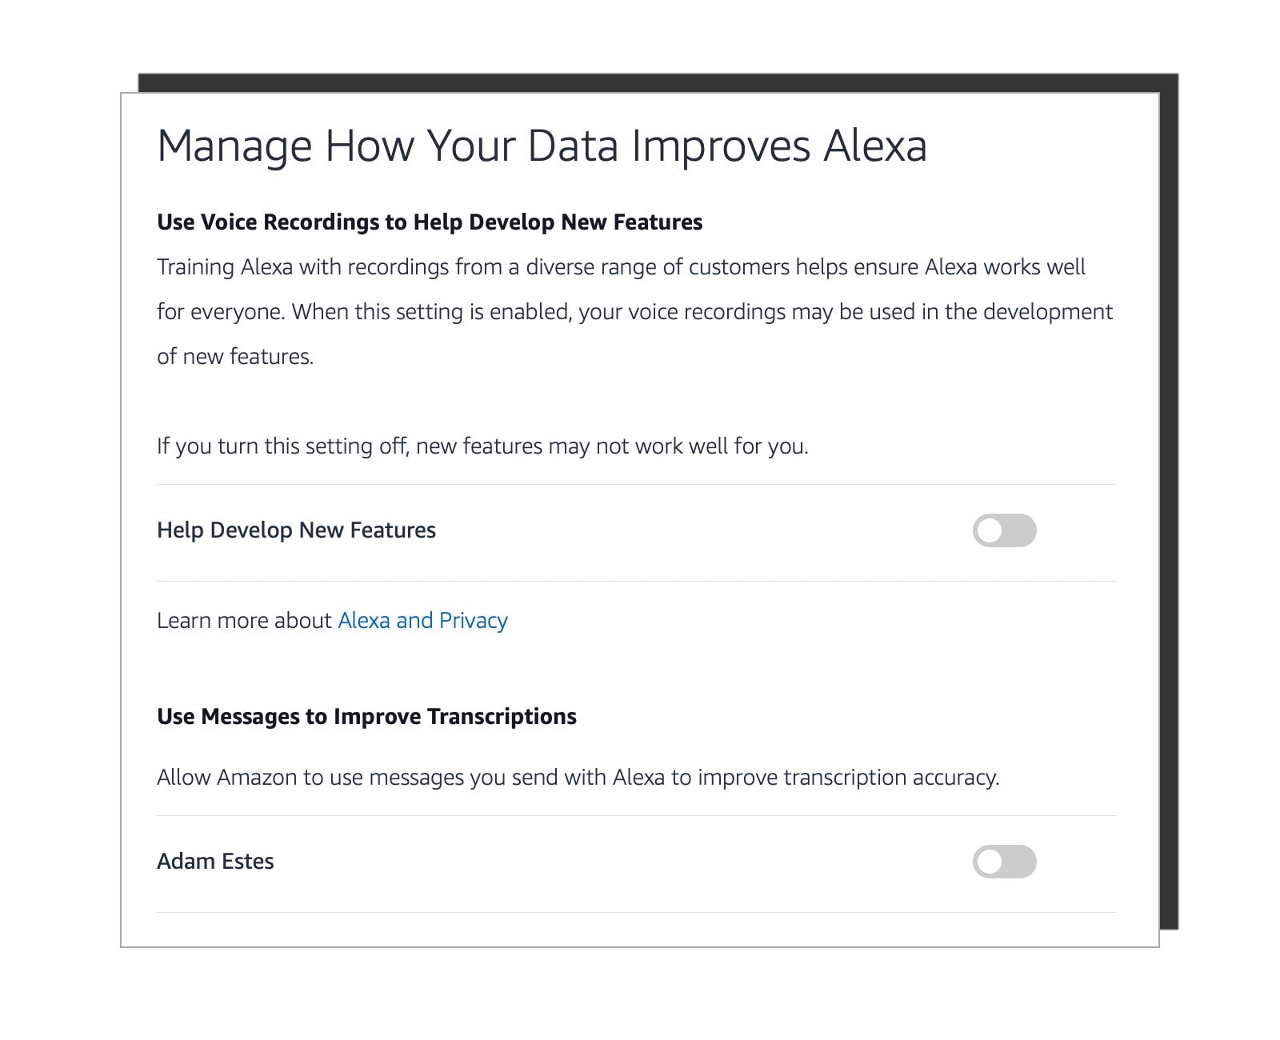
Task: Click the word 'Alexa' in the page title
Action: click(x=875, y=146)
